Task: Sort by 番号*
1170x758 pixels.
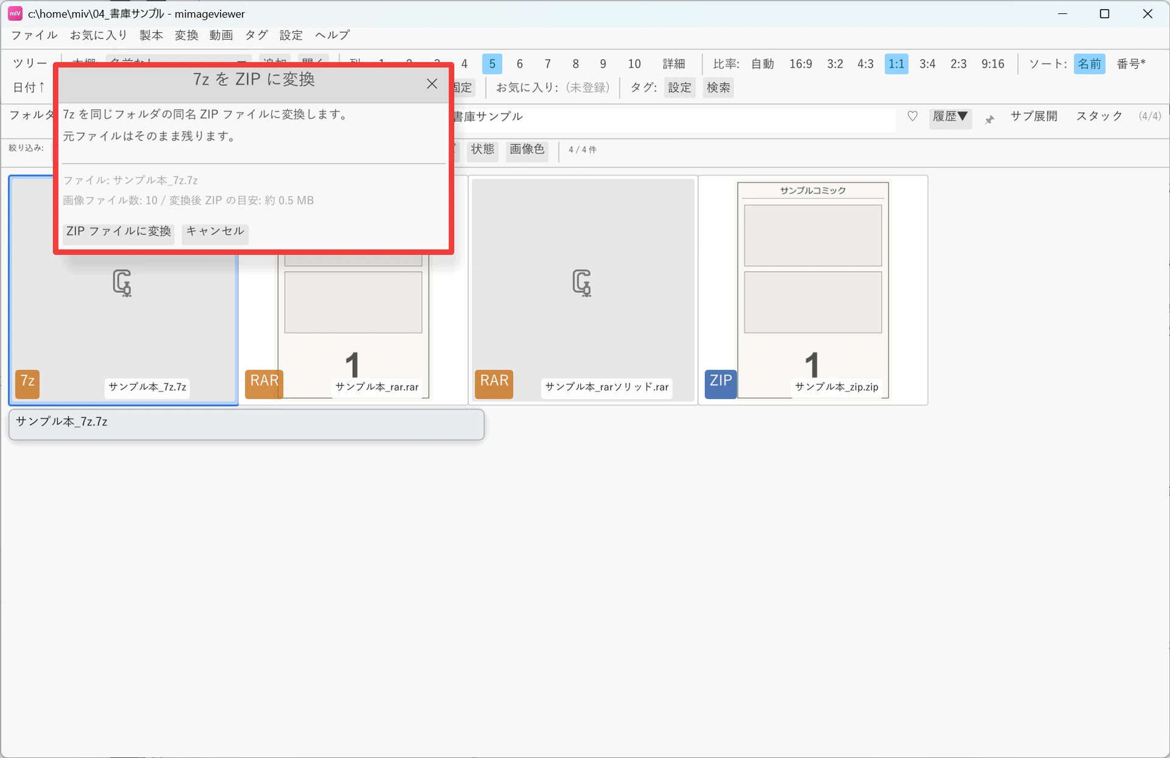Action: (x=1131, y=63)
